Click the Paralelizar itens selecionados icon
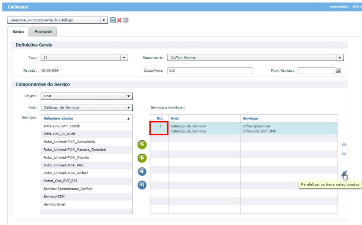 [x=344, y=174]
